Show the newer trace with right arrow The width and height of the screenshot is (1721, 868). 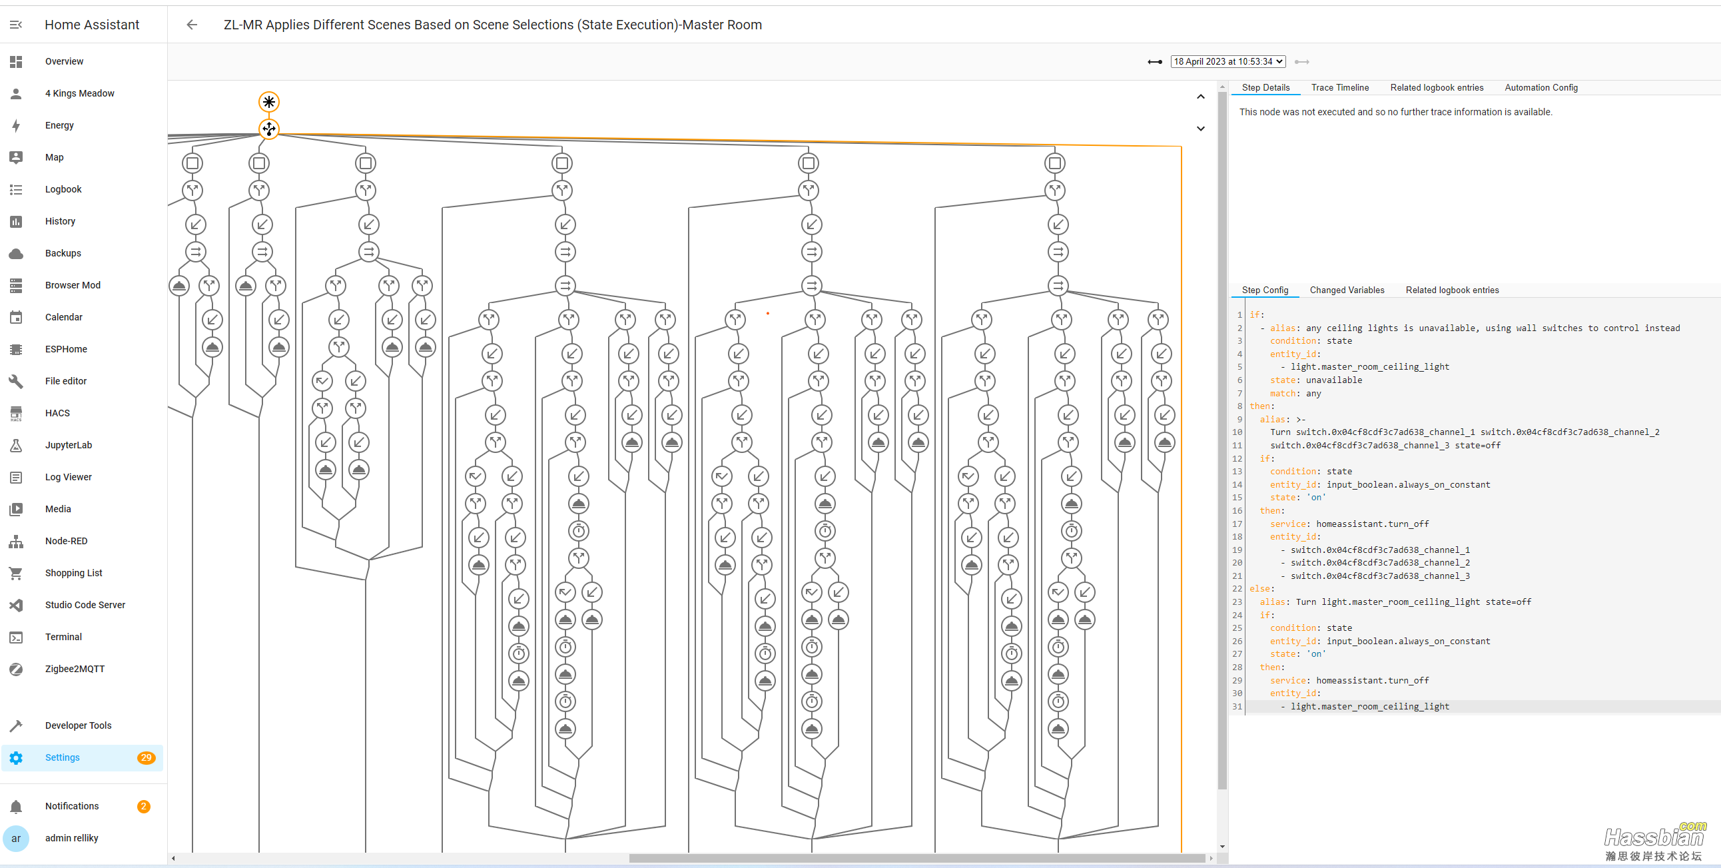pyautogui.click(x=1301, y=62)
